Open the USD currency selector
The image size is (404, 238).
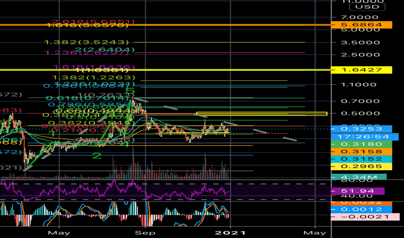tap(367, 6)
